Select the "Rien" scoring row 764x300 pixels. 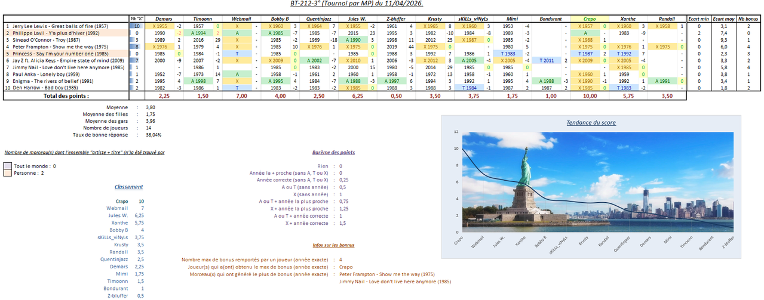(x=329, y=166)
